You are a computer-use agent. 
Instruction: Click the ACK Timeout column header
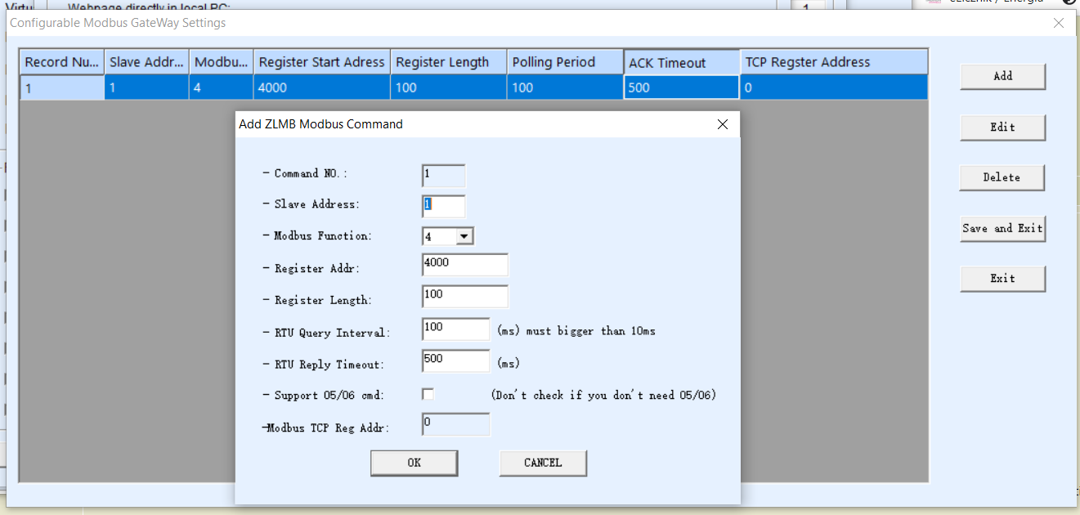[x=681, y=61]
